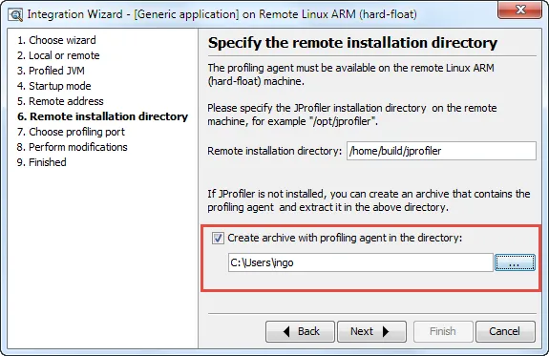Select step 7. Choose profiling port
The image size is (549, 356).
click(71, 132)
